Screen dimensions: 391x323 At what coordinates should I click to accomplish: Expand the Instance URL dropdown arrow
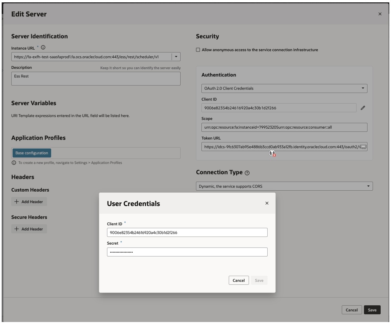point(176,57)
